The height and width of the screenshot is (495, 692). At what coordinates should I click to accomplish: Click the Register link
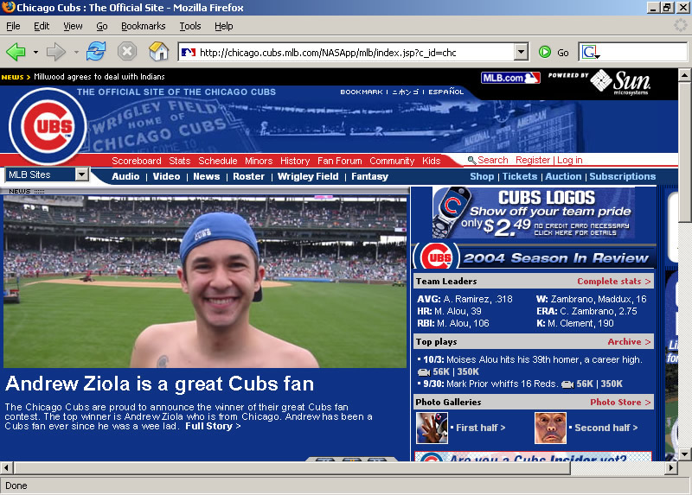click(x=533, y=160)
